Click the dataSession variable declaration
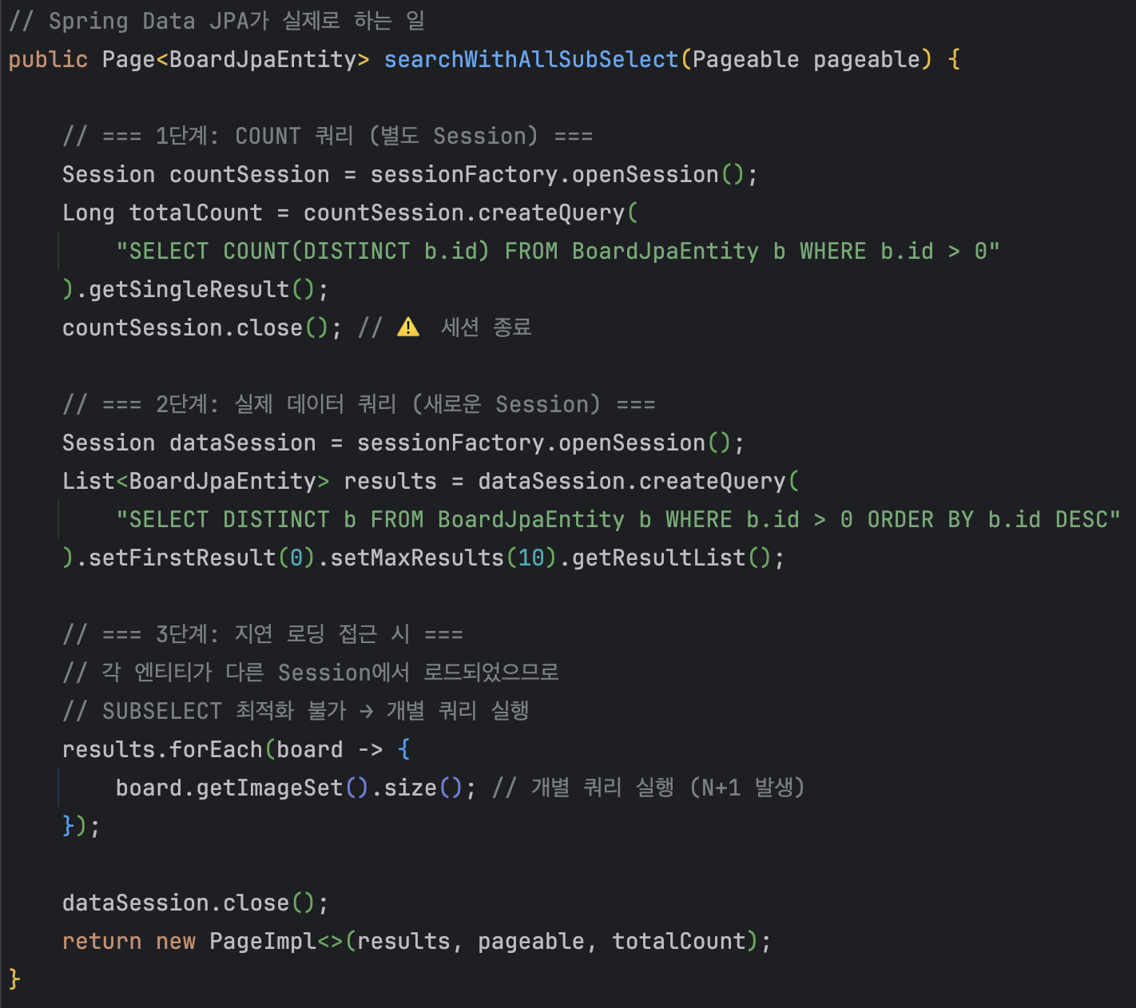Screen dimensions: 1136x1008 [x=243, y=443]
